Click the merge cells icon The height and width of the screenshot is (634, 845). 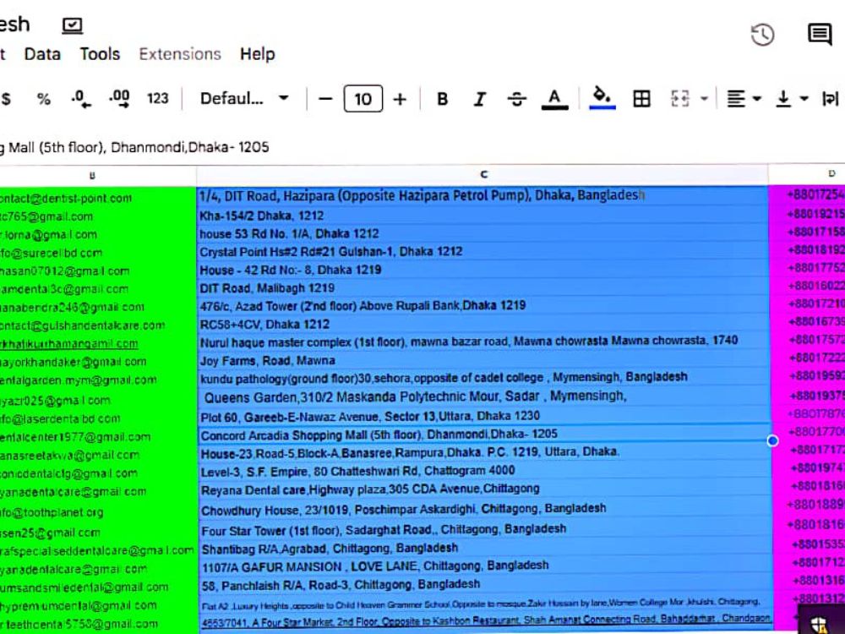point(679,99)
